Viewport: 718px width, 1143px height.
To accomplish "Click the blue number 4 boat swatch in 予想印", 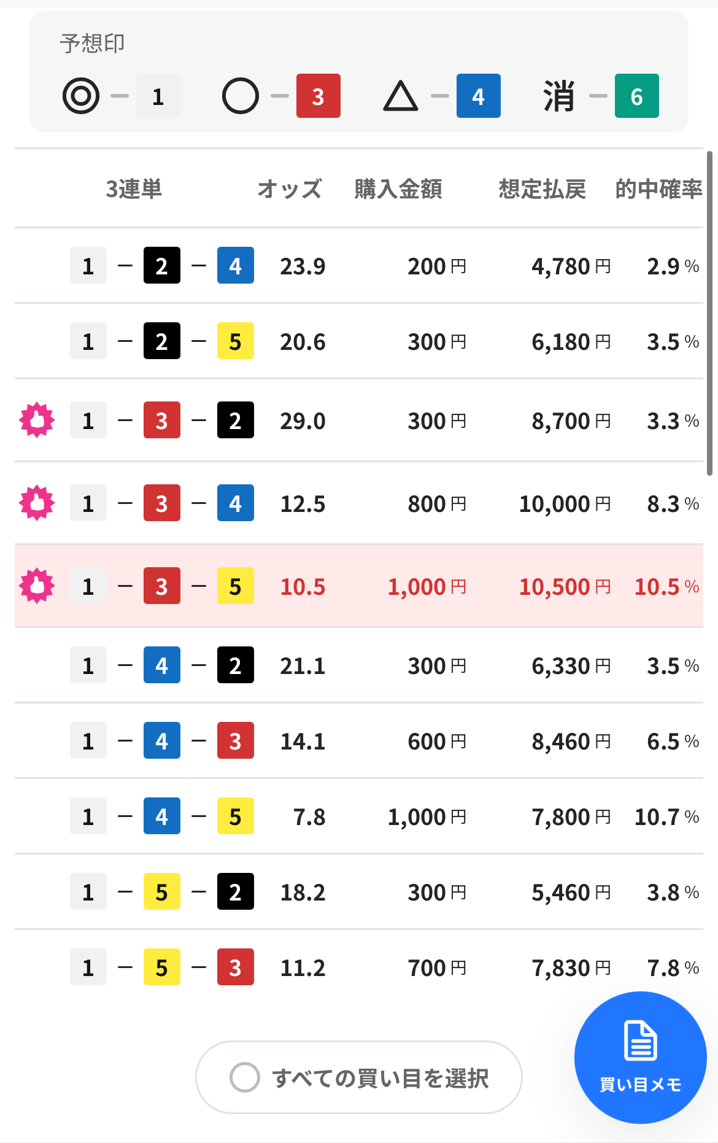I will pos(479,96).
